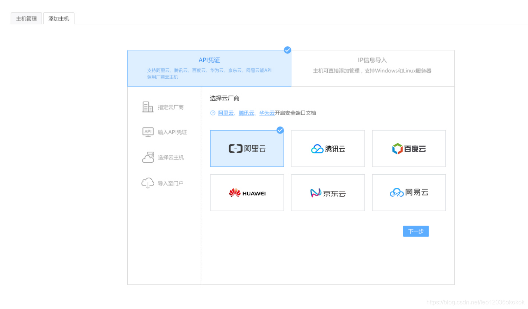Select the 京东云 vendor card
This screenshot has width=528, height=309.
(x=328, y=193)
